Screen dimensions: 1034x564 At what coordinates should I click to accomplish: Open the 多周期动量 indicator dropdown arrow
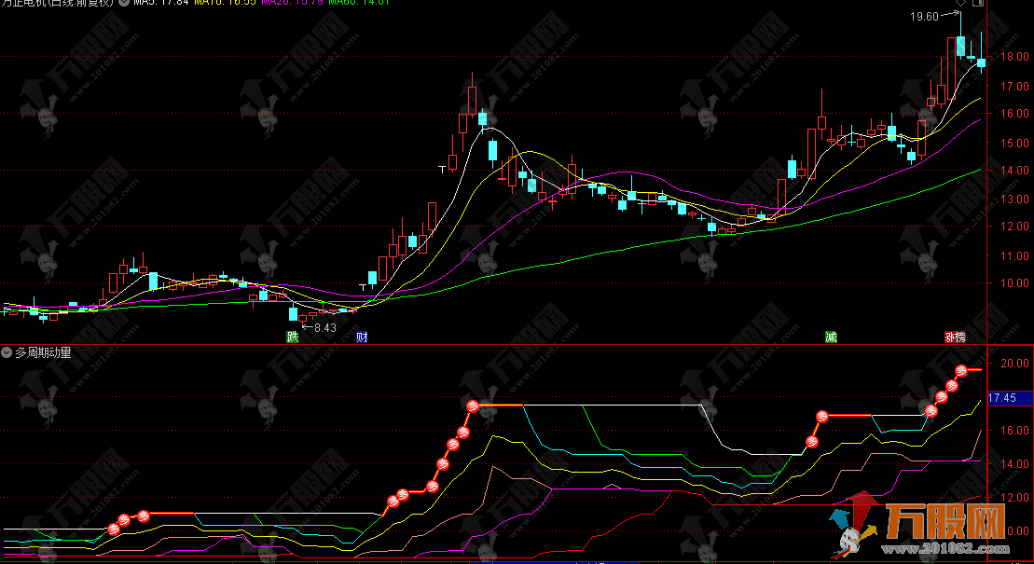pyautogui.click(x=7, y=352)
